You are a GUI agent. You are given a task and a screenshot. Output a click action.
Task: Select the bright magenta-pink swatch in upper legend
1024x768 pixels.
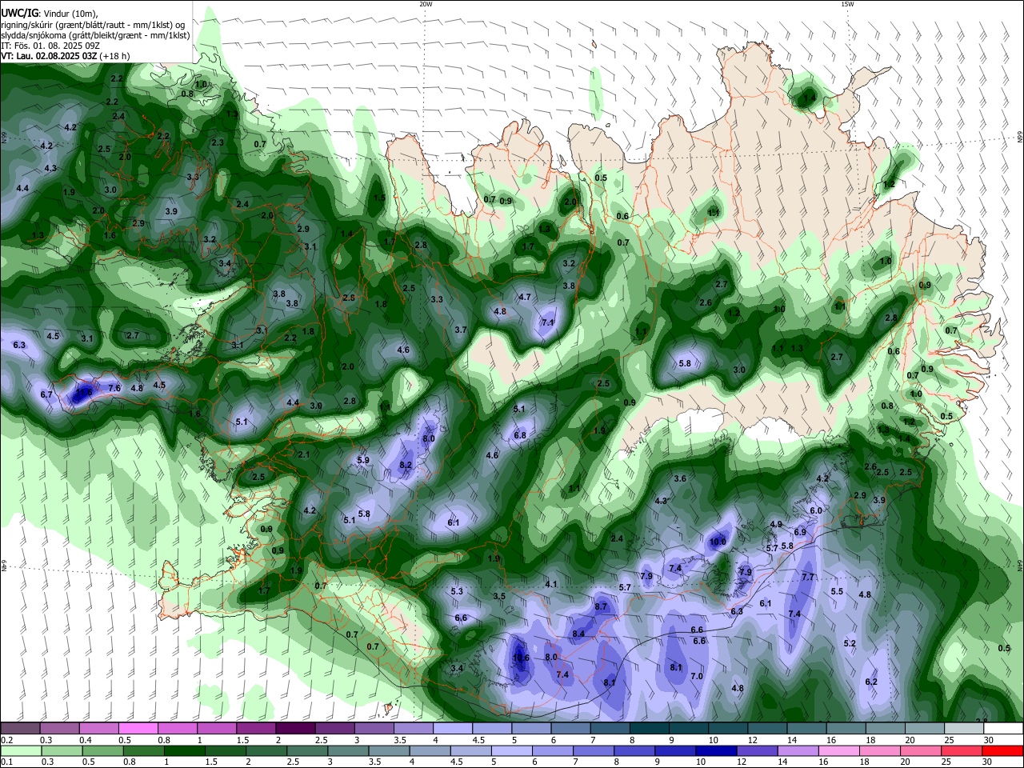[x=138, y=728]
